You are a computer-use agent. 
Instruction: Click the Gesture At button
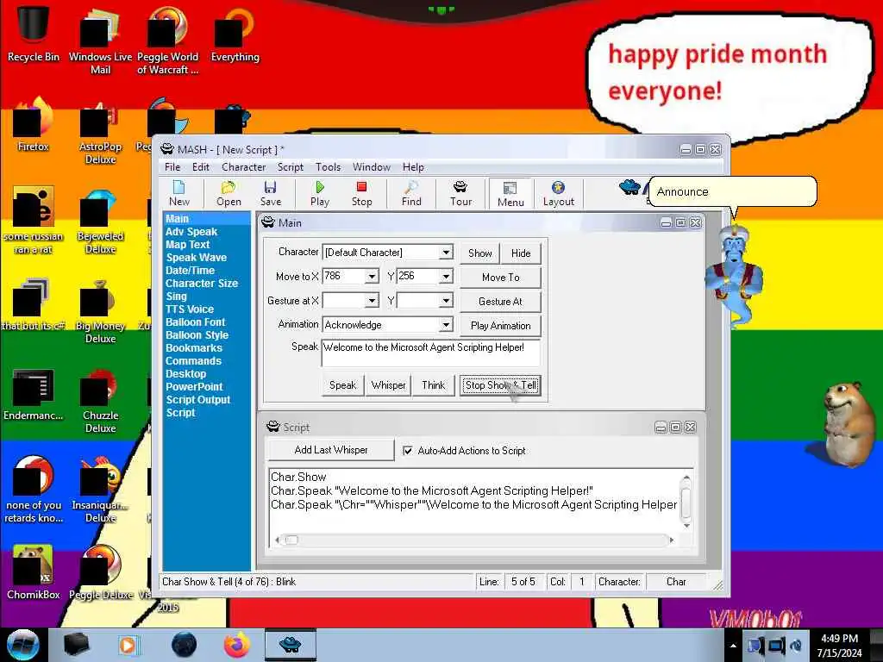[501, 302]
